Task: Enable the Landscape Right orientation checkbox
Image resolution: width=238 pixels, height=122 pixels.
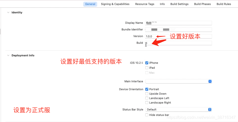Action: pos(147,103)
